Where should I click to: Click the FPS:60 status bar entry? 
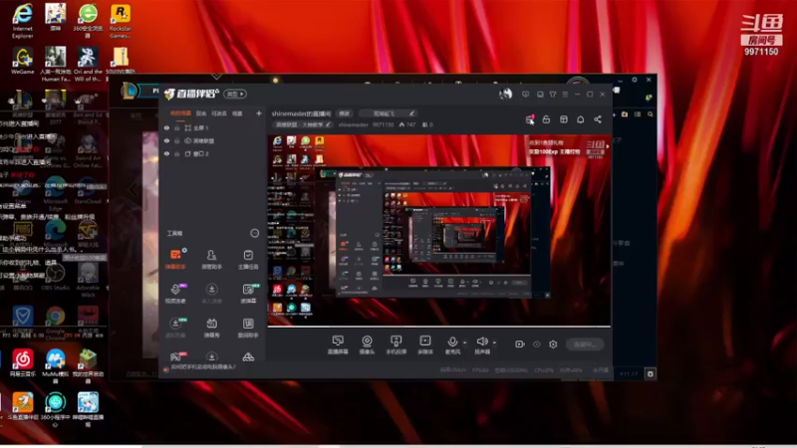tap(480, 370)
